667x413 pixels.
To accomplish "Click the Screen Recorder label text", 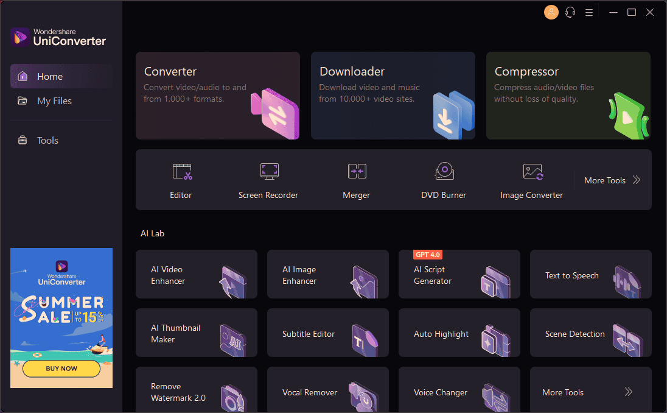I will (268, 195).
